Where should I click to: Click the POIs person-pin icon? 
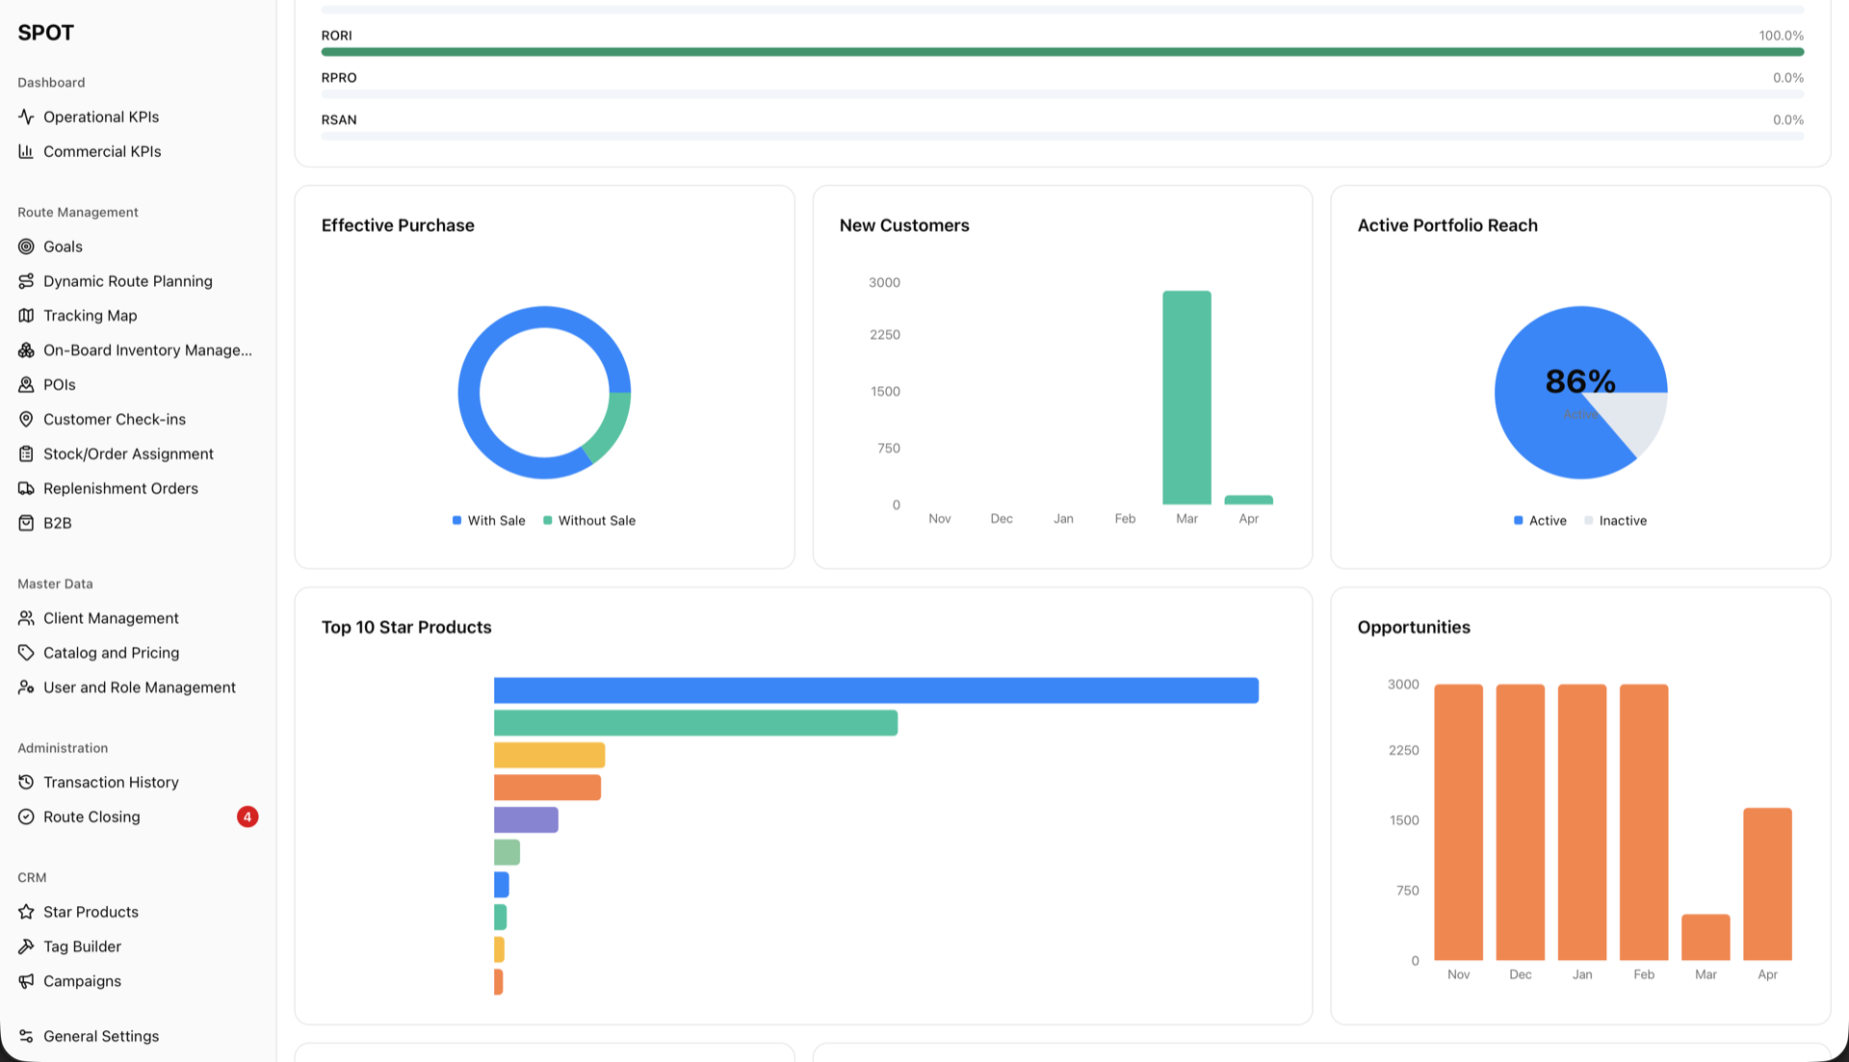point(26,385)
